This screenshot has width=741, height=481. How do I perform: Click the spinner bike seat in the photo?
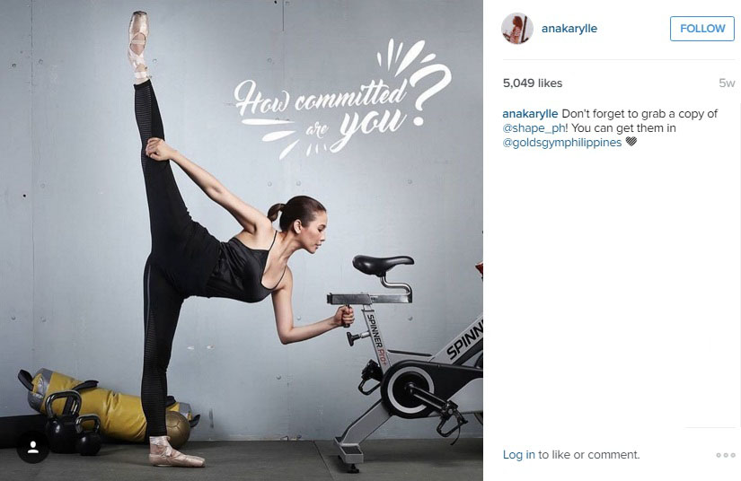383,265
